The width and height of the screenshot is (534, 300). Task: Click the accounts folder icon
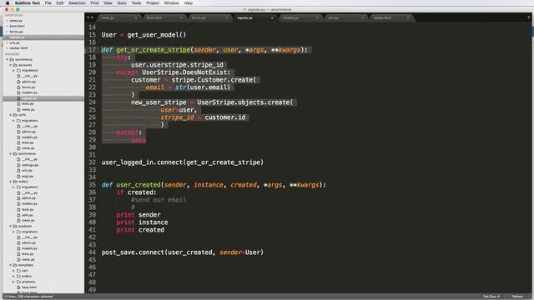tap(15, 65)
